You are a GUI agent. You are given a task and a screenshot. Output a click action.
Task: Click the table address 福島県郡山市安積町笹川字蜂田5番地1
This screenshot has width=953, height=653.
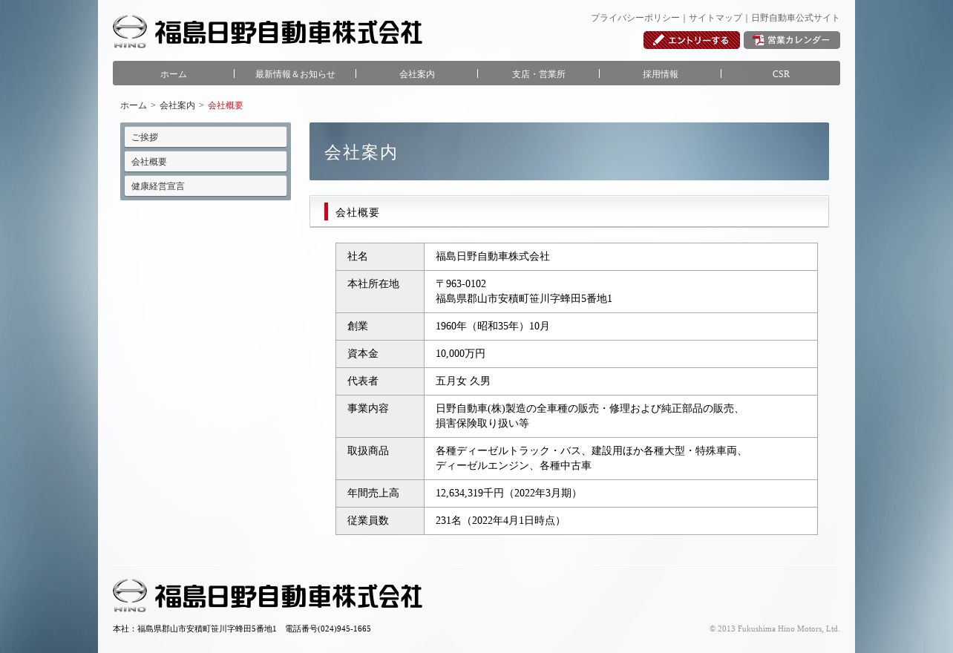pos(524,299)
